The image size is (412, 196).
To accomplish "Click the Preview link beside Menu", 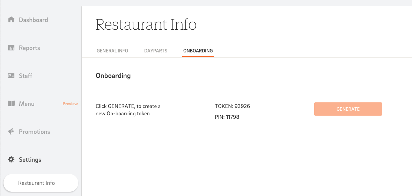I will [x=70, y=104].
